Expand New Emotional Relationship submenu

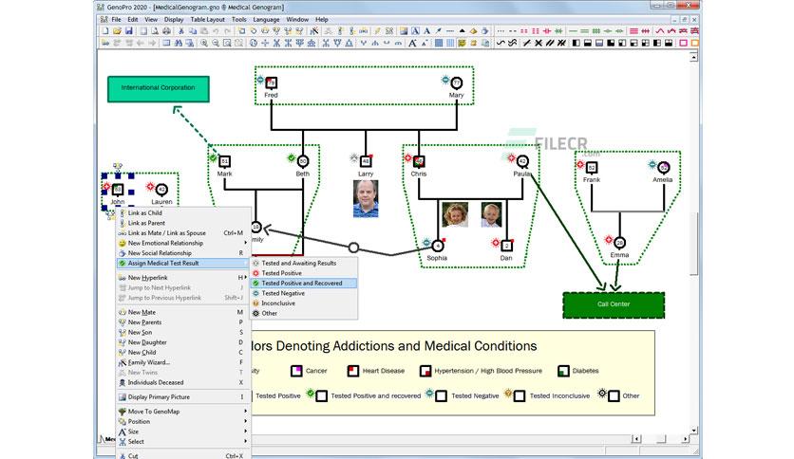pos(182,243)
